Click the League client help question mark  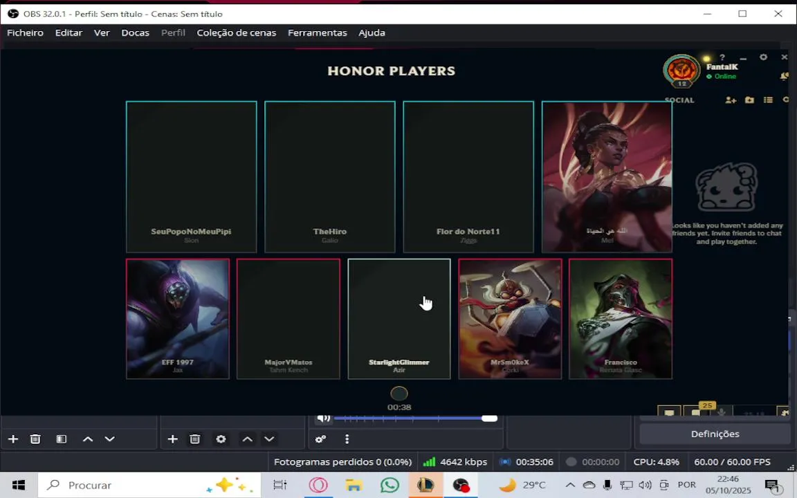click(x=722, y=57)
